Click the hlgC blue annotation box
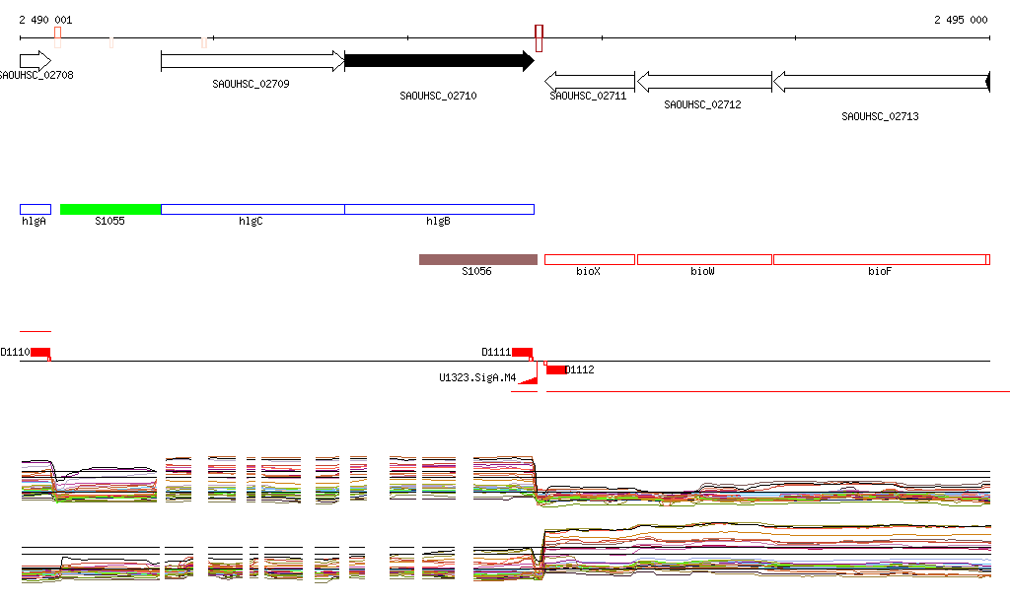1010x602 pixels. pos(252,209)
